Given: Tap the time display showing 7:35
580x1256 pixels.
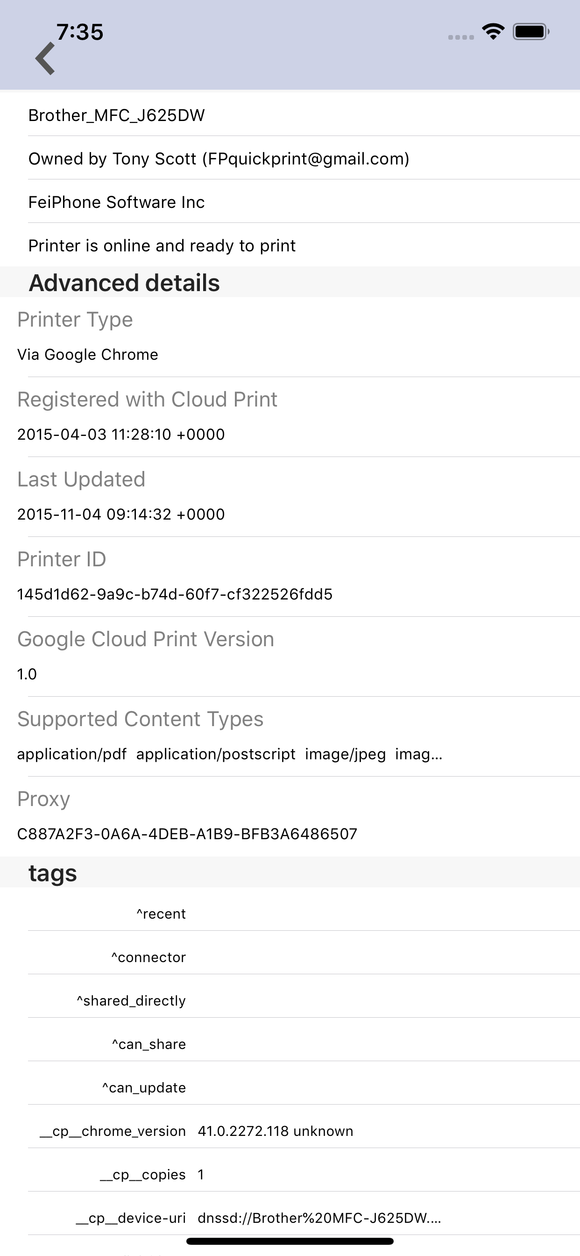Looking at the screenshot, I should pyautogui.click(x=79, y=32).
